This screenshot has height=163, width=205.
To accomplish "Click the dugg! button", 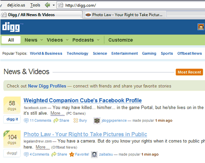I will click(12, 153).
